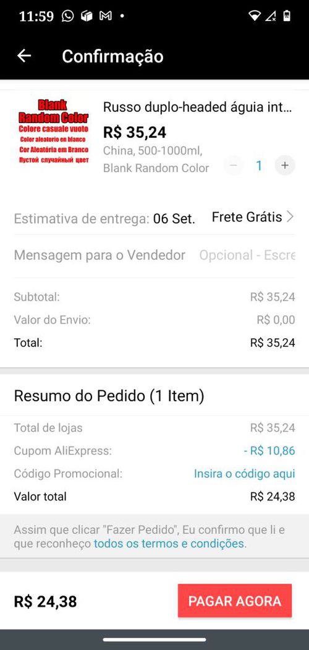
Task: Tap Insira o código aqui link
Action: (244, 473)
